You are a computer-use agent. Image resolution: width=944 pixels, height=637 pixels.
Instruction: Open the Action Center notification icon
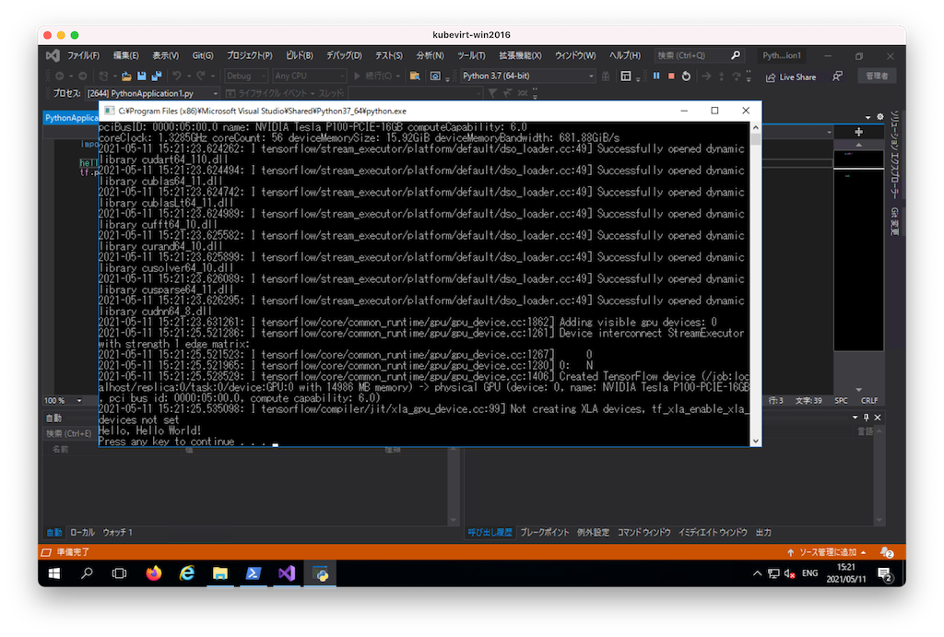click(885, 573)
